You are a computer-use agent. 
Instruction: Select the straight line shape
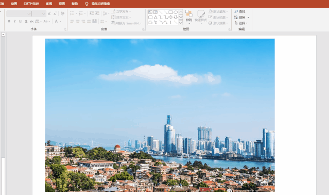161,12
